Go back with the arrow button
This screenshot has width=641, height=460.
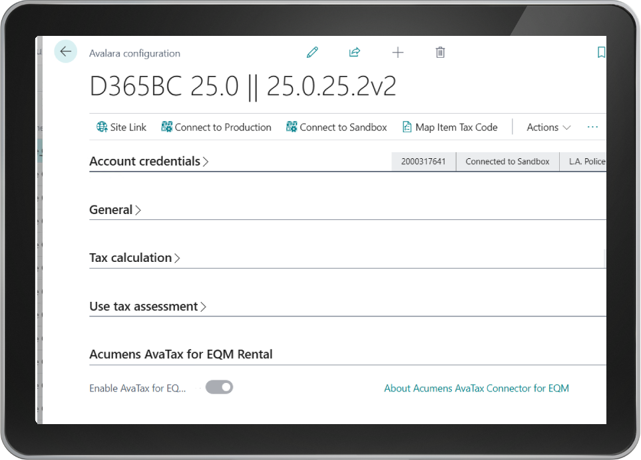pos(65,51)
